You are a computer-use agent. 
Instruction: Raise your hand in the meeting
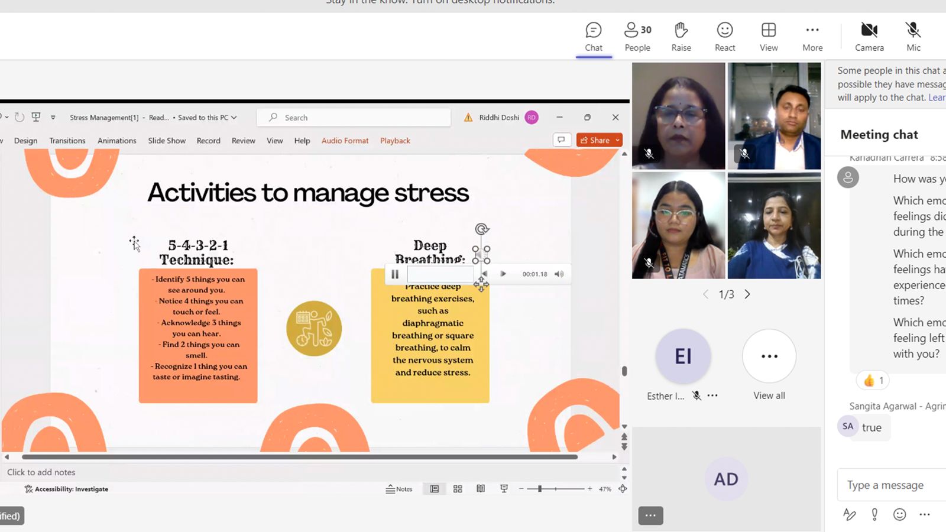coord(681,37)
